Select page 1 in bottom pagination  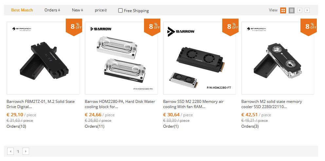tap(18, 152)
